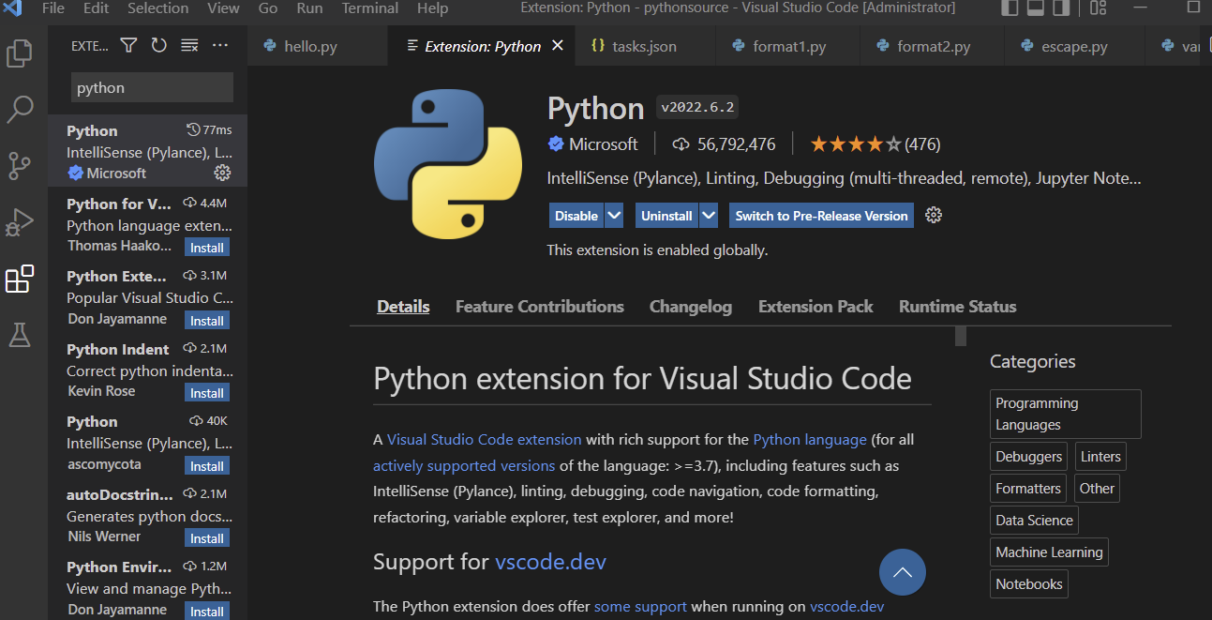The height and width of the screenshot is (620, 1212).
Task: Install Python for VSCode by Thomas Haakon
Action: point(207,248)
